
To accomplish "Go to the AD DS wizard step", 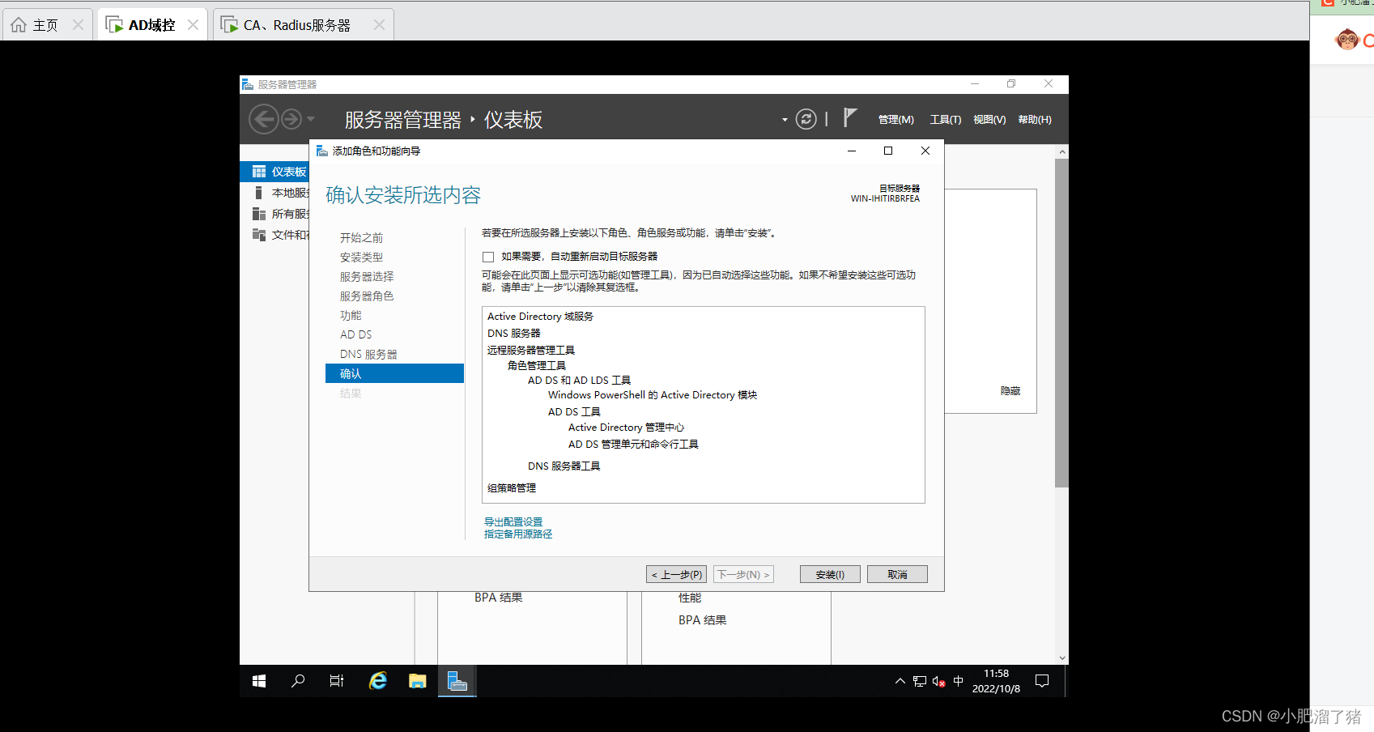I will pos(355,334).
